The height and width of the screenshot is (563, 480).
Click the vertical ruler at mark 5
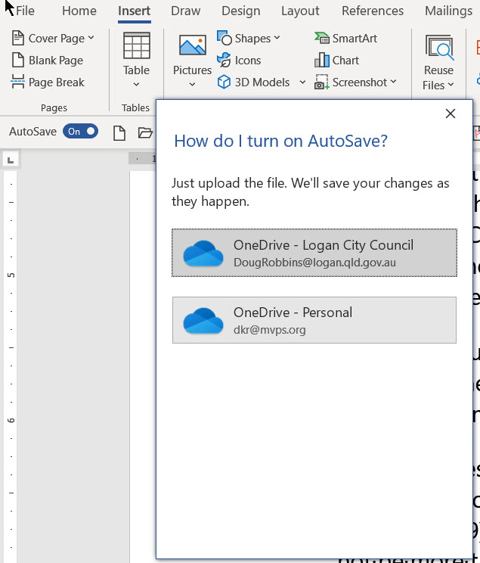tap(11, 275)
